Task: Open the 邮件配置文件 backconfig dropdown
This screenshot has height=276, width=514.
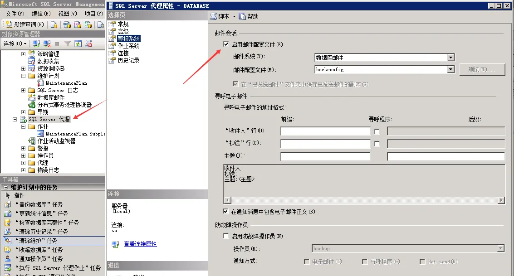Action: click(451, 69)
